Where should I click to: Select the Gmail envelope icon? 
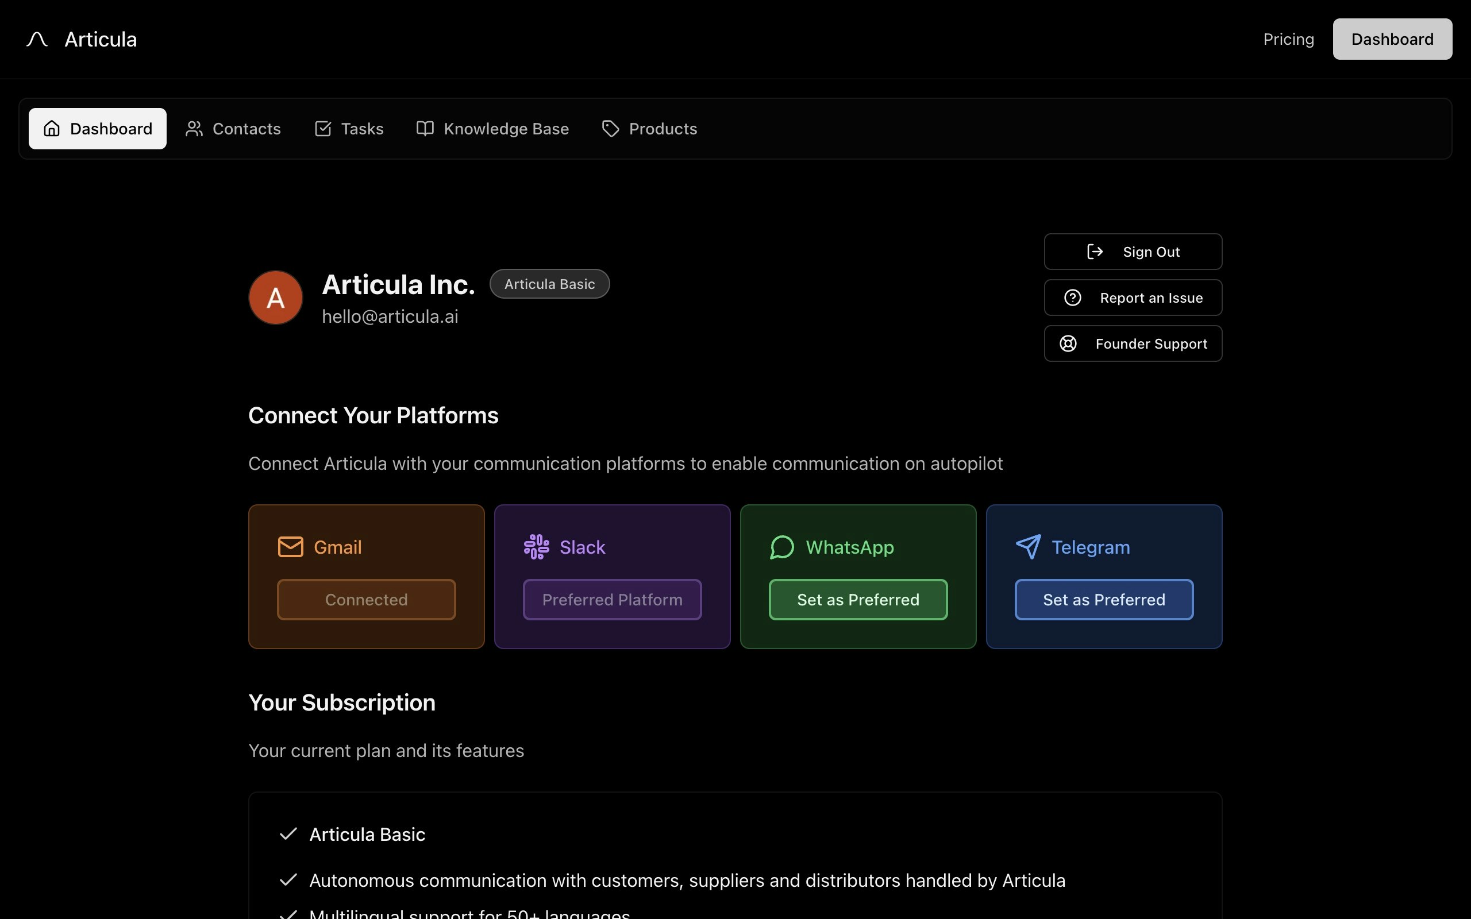pos(291,546)
